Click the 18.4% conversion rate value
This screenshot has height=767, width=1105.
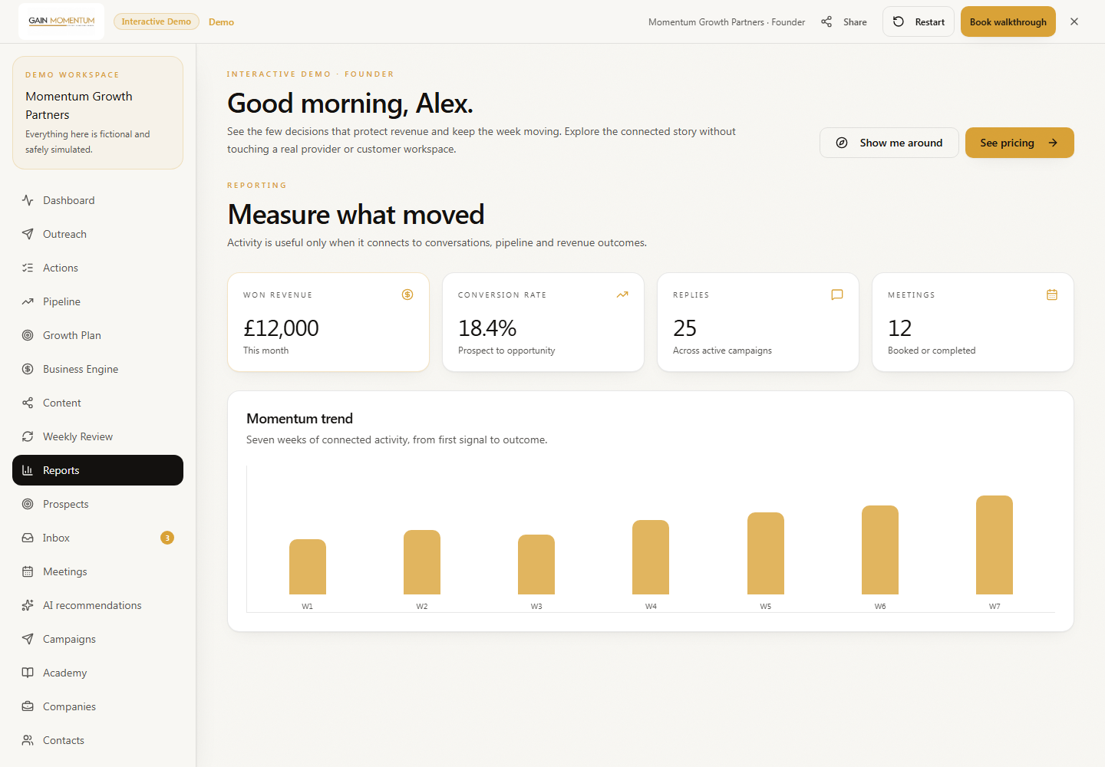487,328
